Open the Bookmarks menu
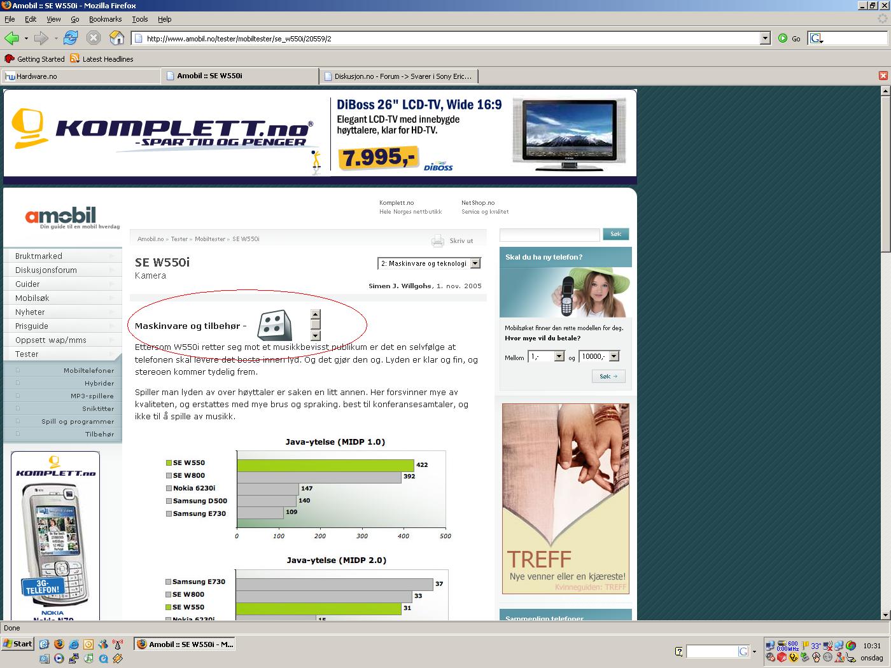 [105, 19]
